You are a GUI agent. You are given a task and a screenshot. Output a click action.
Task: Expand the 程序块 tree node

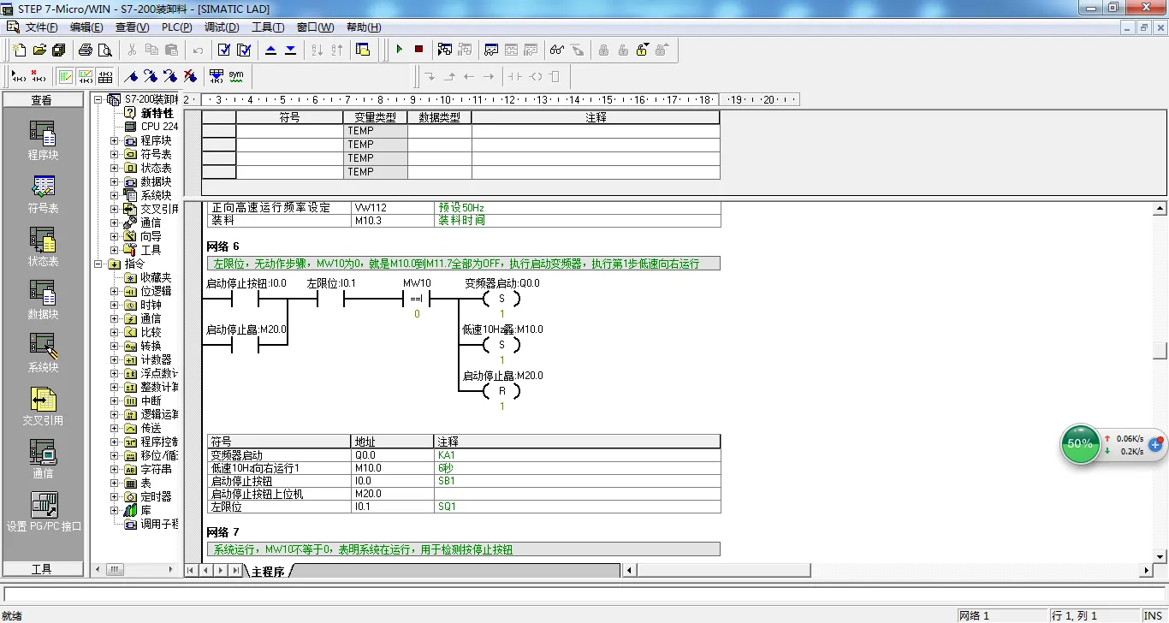pyautogui.click(x=115, y=140)
